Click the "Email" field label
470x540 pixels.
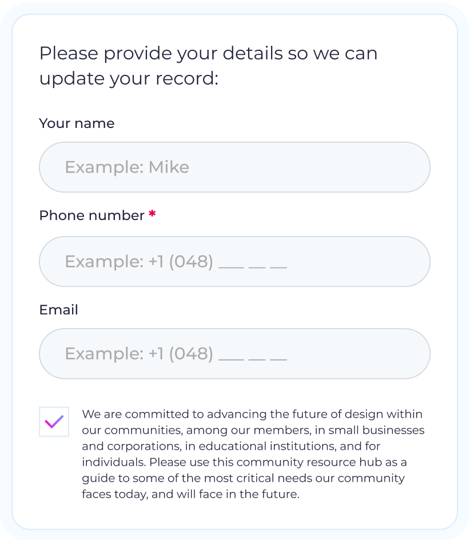(58, 310)
